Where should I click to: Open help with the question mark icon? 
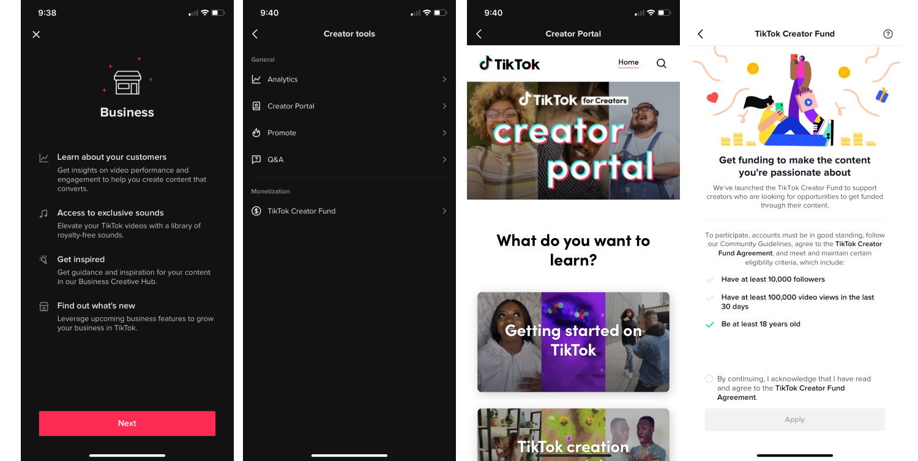pyautogui.click(x=888, y=34)
